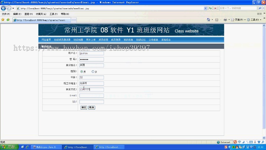
Task: Open 系统后台 in the site navigation
Action: tap(166, 40)
